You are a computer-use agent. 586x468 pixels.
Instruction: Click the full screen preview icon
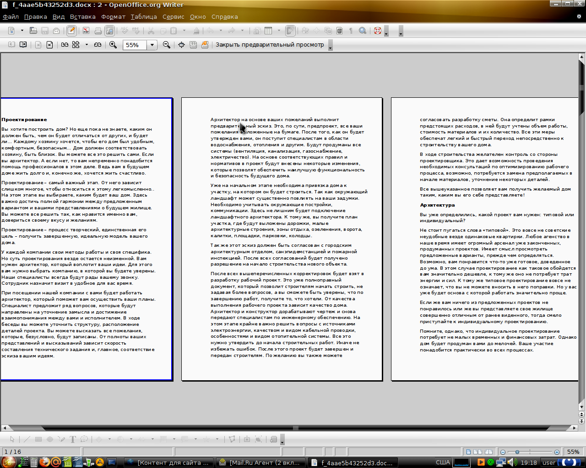pyautogui.click(x=181, y=45)
